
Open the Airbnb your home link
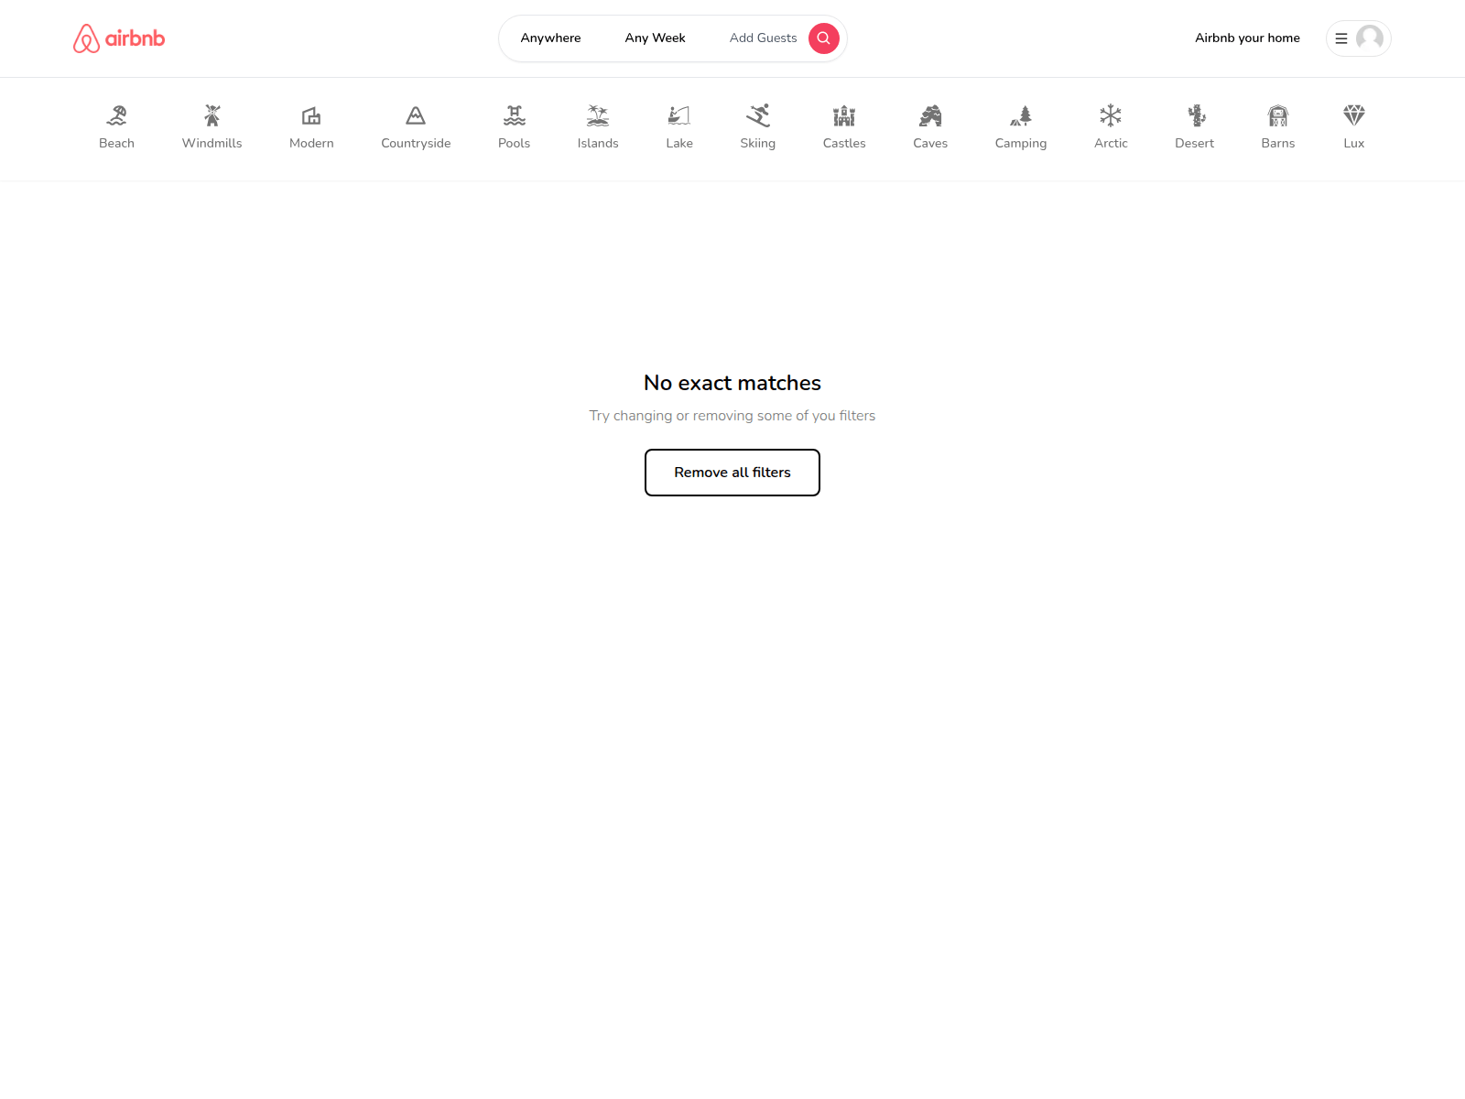pyautogui.click(x=1247, y=38)
